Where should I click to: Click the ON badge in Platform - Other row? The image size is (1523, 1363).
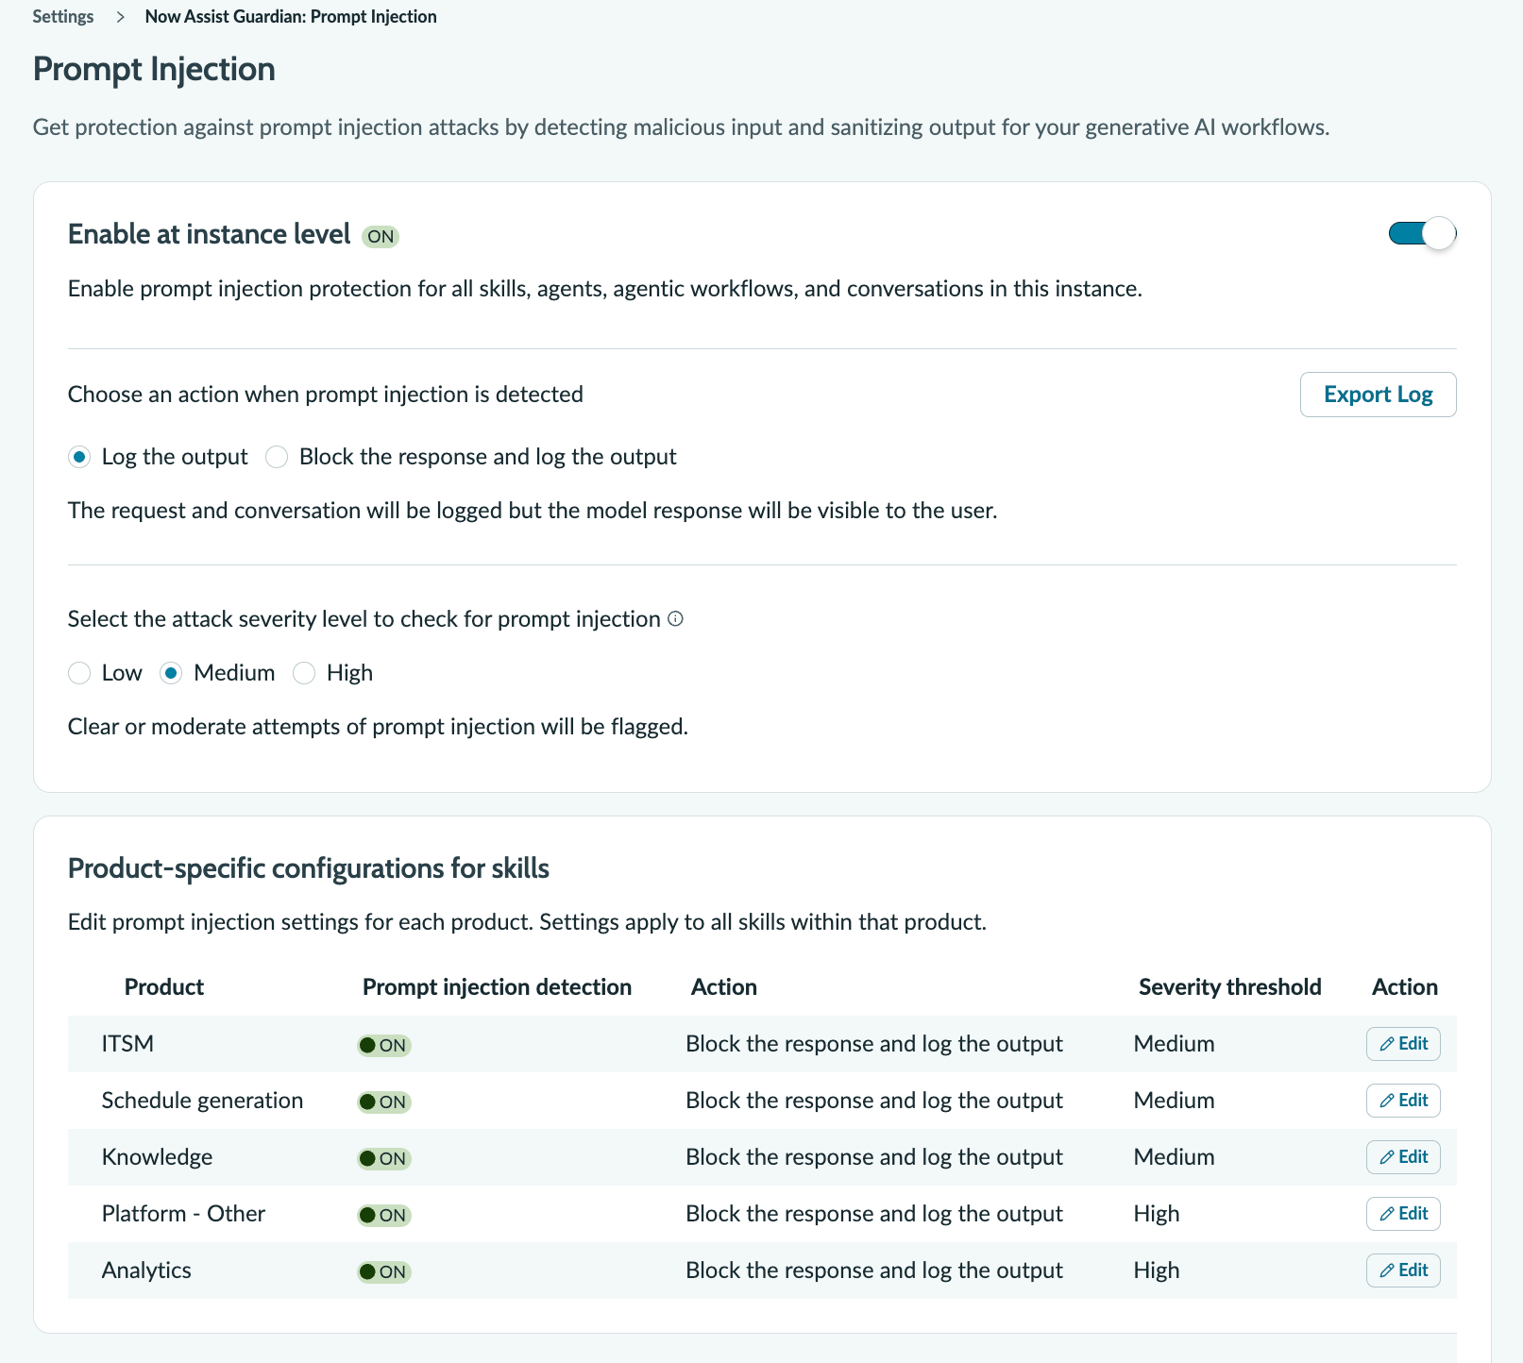384,1215
